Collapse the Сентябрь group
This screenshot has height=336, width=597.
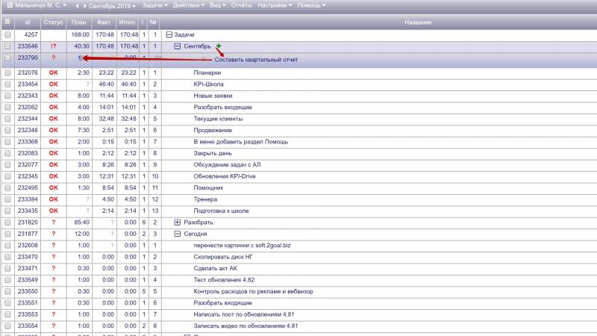pyautogui.click(x=177, y=46)
